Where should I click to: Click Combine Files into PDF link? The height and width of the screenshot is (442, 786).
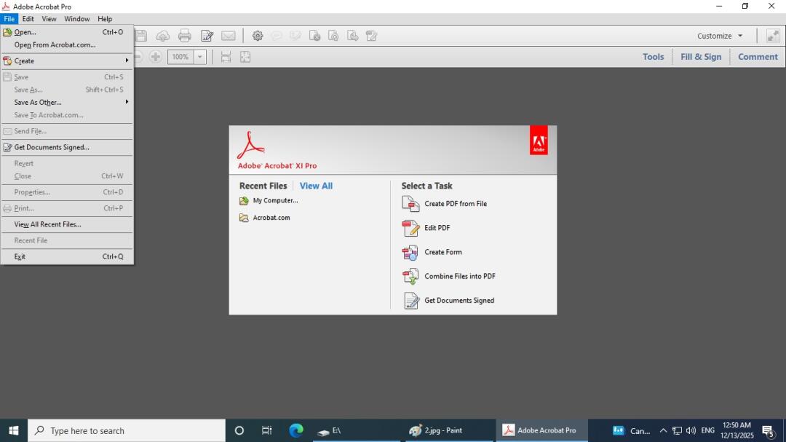460,277
